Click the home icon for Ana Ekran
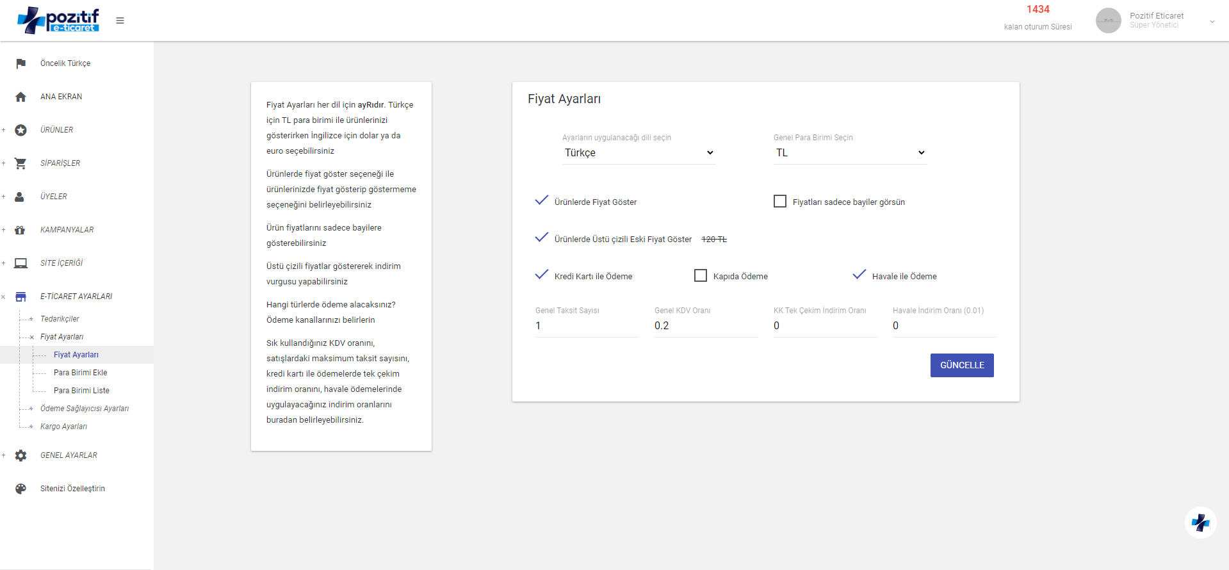 pos(20,97)
